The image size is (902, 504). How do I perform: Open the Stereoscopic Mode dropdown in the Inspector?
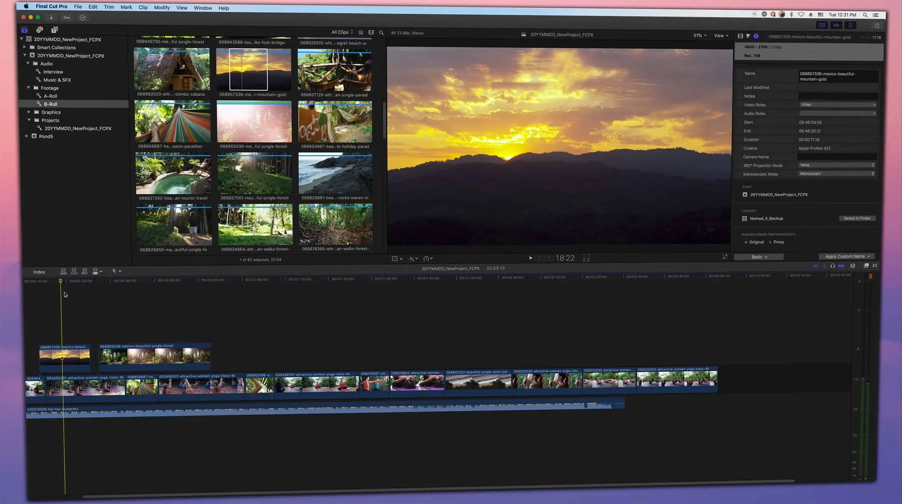pos(836,173)
